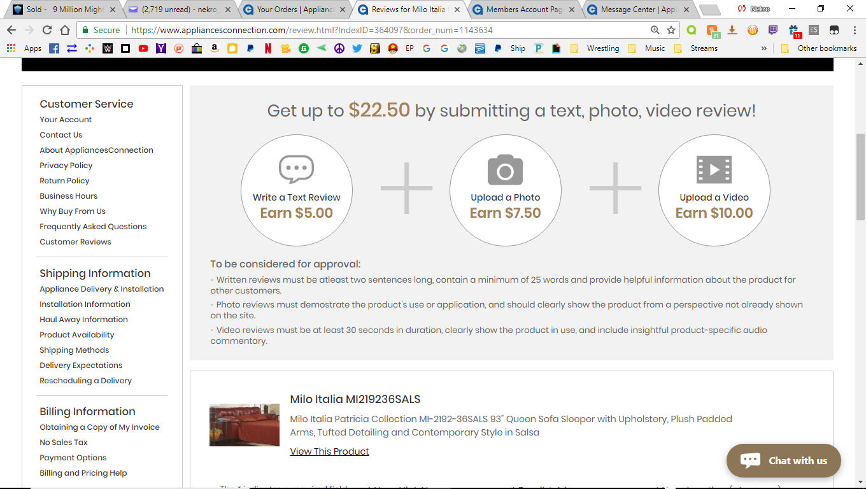
Task: Show hidden bookmarks via the double chevron
Action: point(763,48)
